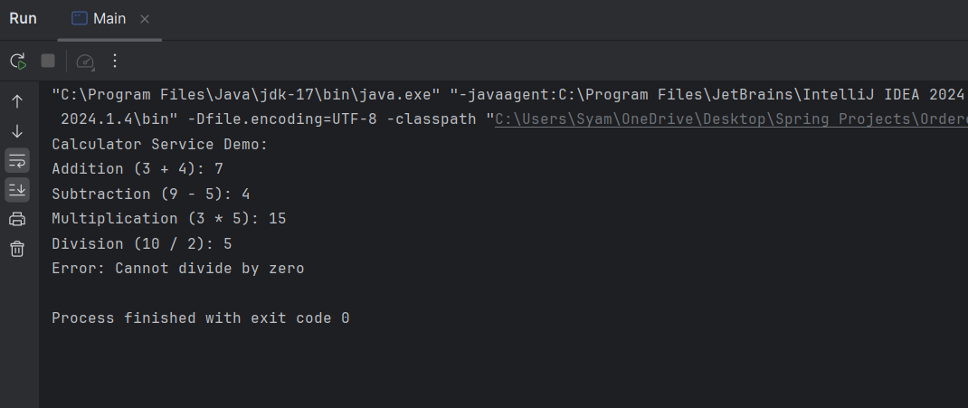Viewport: 968px width, 408px height.
Task: Click the 'Multiplication (3 * 5): 15' line
Action: pos(169,219)
